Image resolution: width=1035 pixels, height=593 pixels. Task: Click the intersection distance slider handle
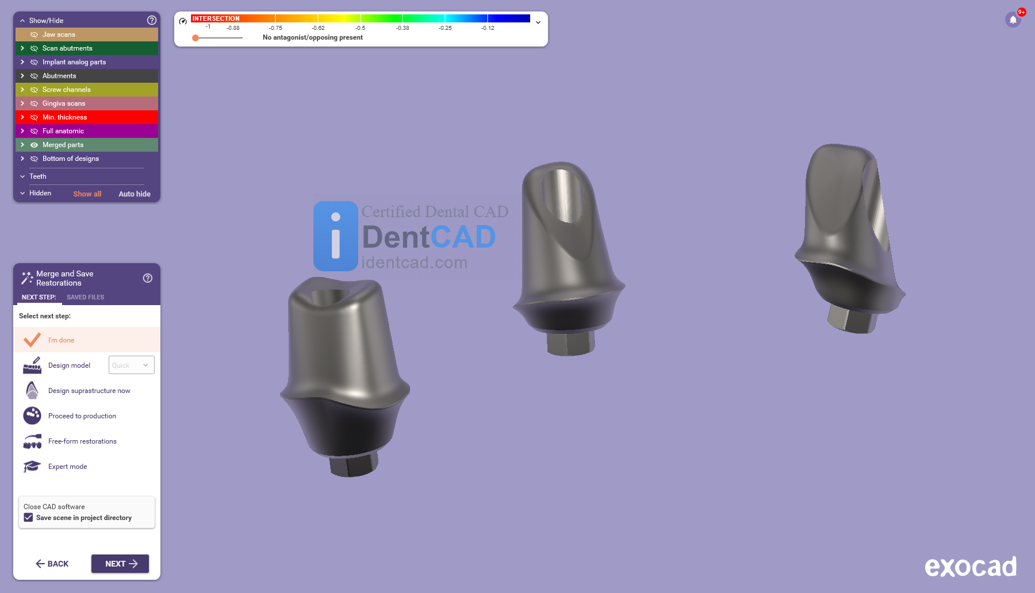(195, 38)
